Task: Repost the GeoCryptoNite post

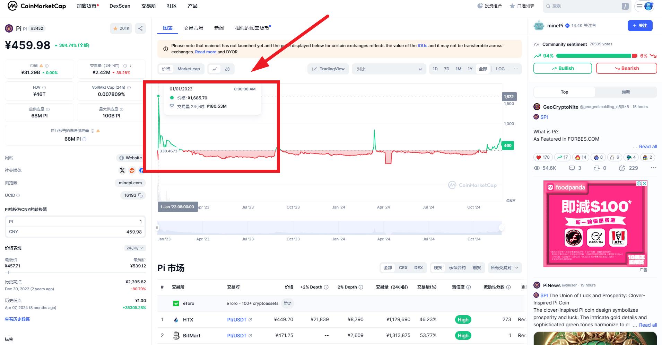Action: pos(597,168)
